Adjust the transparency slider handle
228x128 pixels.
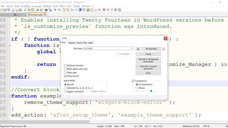151,91
